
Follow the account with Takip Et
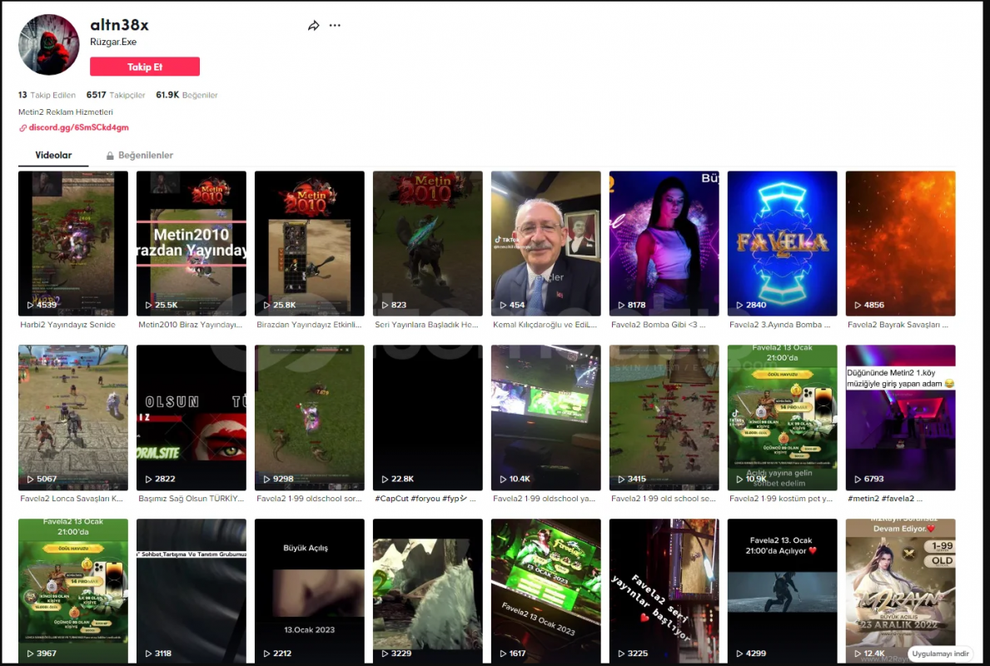(x=145, y=67)
